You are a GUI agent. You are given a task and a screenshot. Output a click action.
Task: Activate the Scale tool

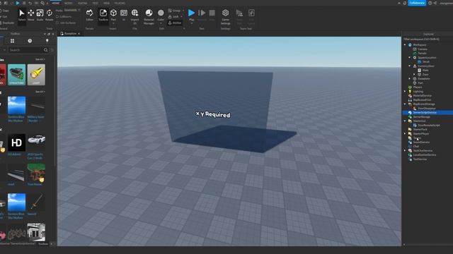pos(40,16)
